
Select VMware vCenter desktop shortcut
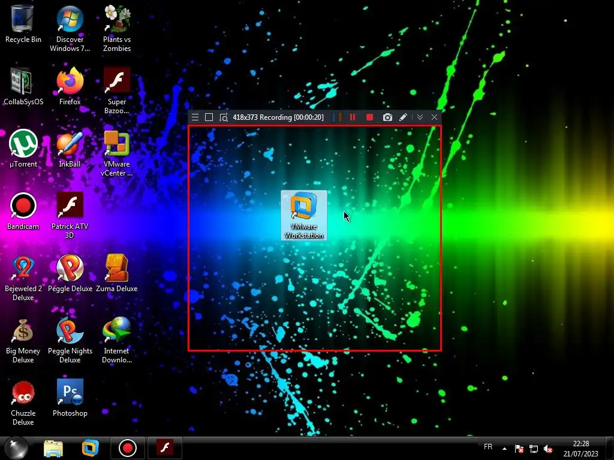[x=117, y=153]
